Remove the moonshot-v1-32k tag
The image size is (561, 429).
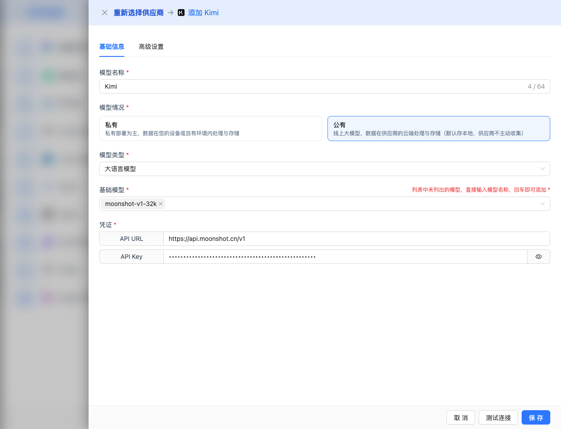pyautogui.click(x=161, y=204)
